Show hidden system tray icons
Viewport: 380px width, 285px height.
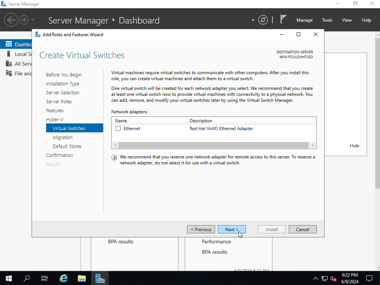[315, 279]
